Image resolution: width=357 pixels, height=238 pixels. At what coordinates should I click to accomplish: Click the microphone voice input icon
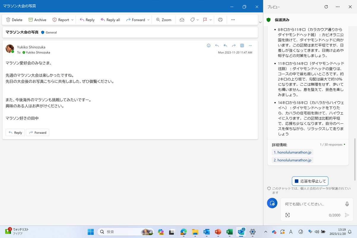347,204
